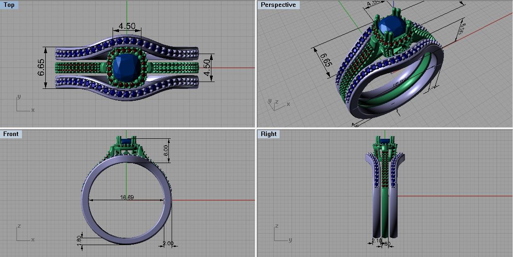The image size is (513, 257).
Task: Select the horizontal 4.50 dimension above gem in Top view
Action: tap(127, 26)
